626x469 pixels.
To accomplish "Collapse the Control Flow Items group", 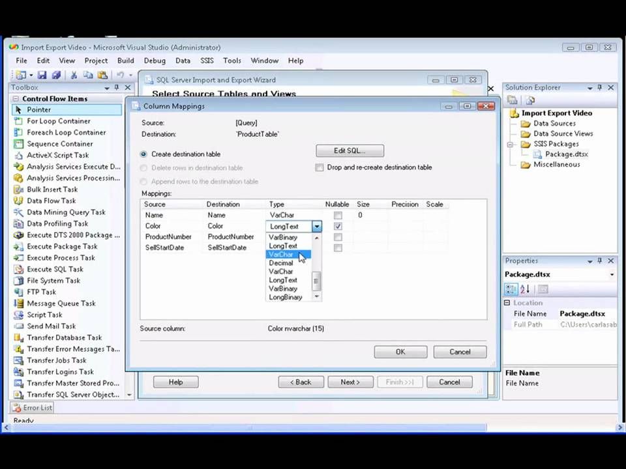I will [x=16, y=98].
